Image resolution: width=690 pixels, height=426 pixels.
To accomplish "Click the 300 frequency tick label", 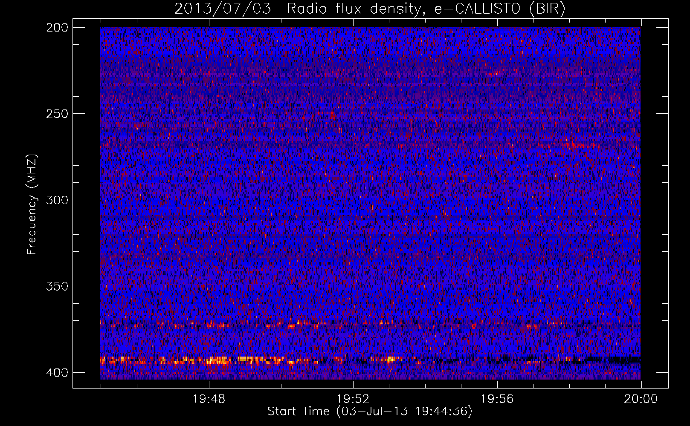I will pyautogui.click(x=57, y=200).
